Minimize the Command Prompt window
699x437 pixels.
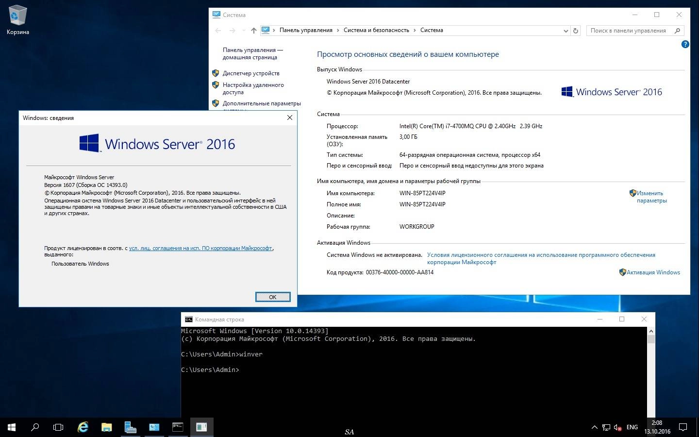[600, 319]
